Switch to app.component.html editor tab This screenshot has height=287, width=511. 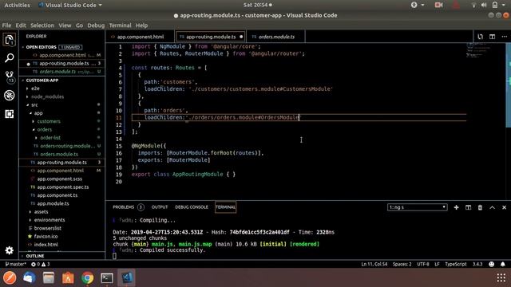[141, 37]
